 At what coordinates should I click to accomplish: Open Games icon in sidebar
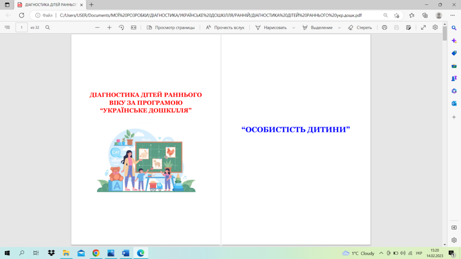click(454, 78)
